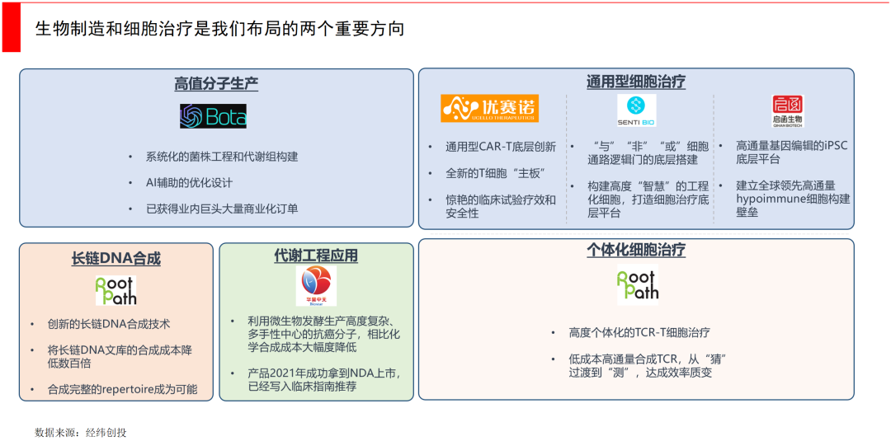Click the 已获得业内巨头大量商业化订单 bullet
Image resolution: width=891 pixels, height=441 pixels.
pyautogui.click(x=222, y=209)
